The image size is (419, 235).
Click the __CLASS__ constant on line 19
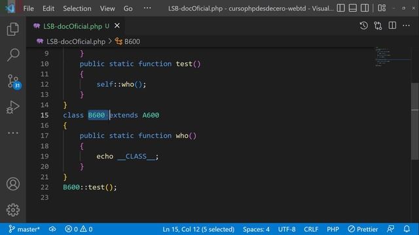tap(136, 157)
